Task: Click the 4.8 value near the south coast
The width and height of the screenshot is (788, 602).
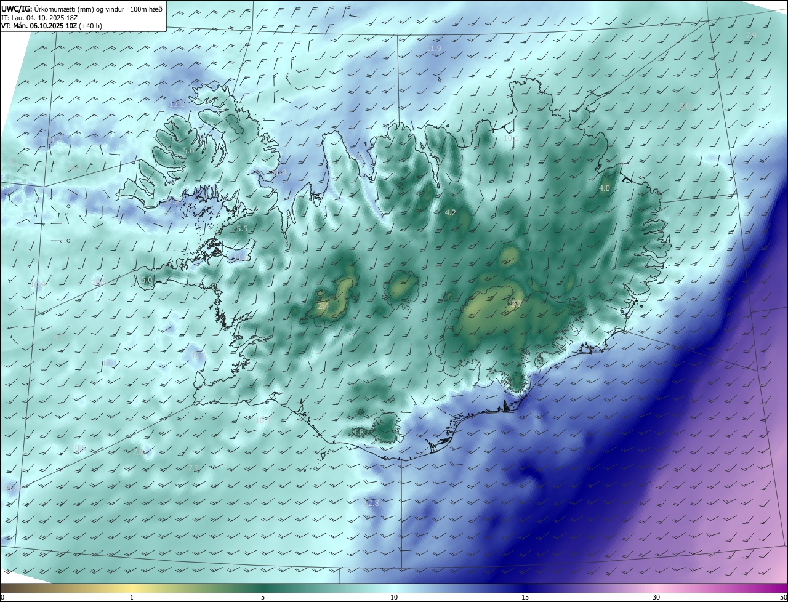Action: pyautogui.click(x=358, y=433)
